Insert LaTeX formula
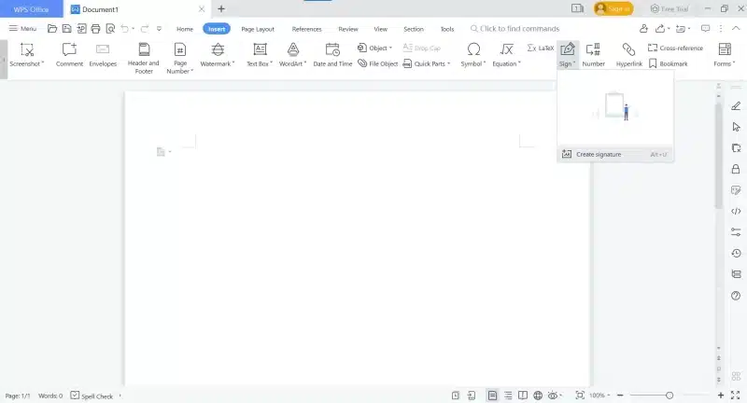Image resolution: width=747 pixels, height=403 pixels. coord(541,49)
